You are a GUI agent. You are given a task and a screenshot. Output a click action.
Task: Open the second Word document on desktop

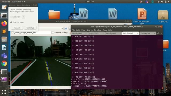pyautogui.click(x=113, y=14)
